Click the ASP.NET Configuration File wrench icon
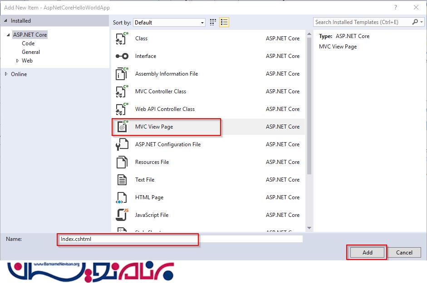427x283 pixels. tap(122, 144)
